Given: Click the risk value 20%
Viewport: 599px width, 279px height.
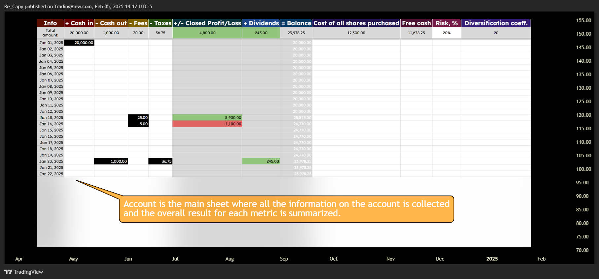Looking at the screenshot, I should 447,33.
